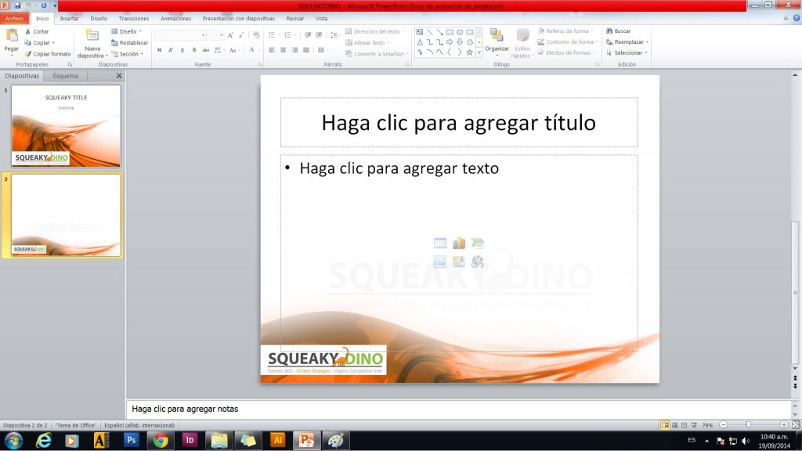Open Photoshop from taskbar
Viewport: 802px width, 451px height.
click(132, 440)
